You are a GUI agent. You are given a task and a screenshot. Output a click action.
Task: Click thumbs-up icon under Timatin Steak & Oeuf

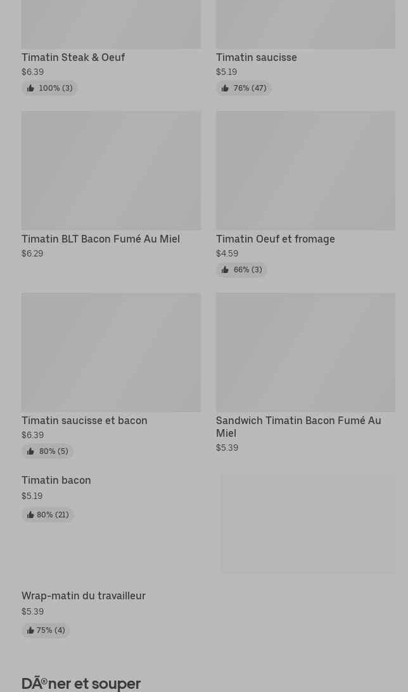(x=30, y=88)
